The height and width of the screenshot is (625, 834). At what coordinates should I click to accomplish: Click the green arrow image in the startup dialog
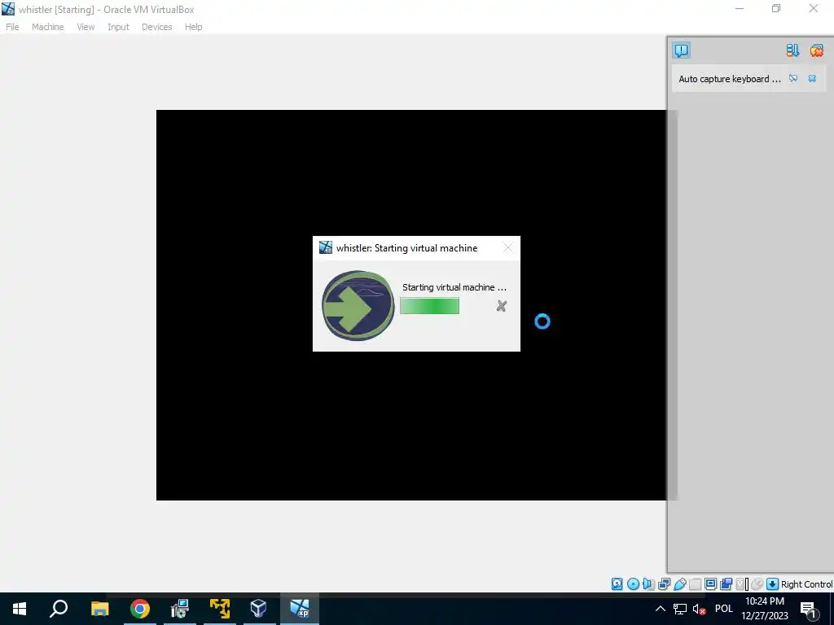pos(358,306)
